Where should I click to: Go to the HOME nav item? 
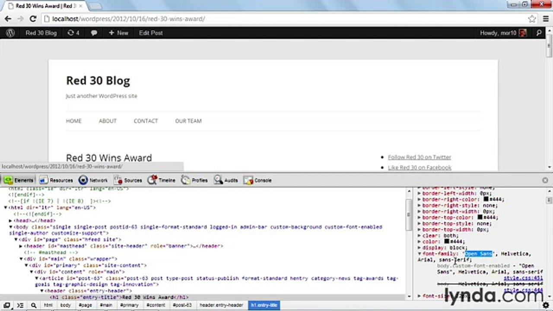coord(73,121)
